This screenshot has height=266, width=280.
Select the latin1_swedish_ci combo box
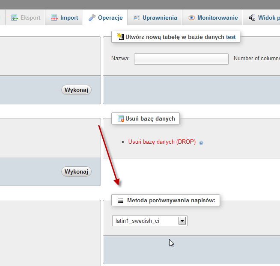point(146,221)
